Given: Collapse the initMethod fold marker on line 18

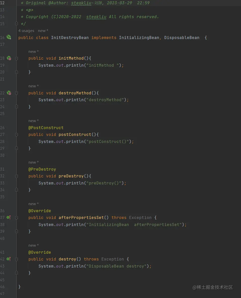Looking at the screenshot, I should point(17,58).
